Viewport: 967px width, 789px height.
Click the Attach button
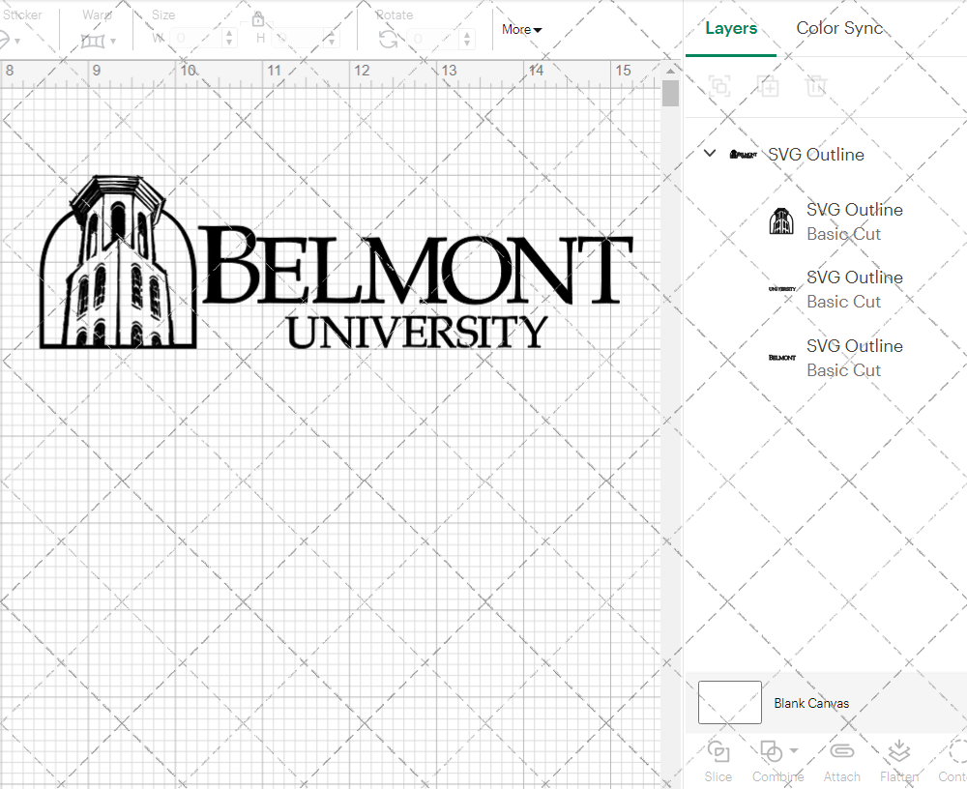coord(841,760)
